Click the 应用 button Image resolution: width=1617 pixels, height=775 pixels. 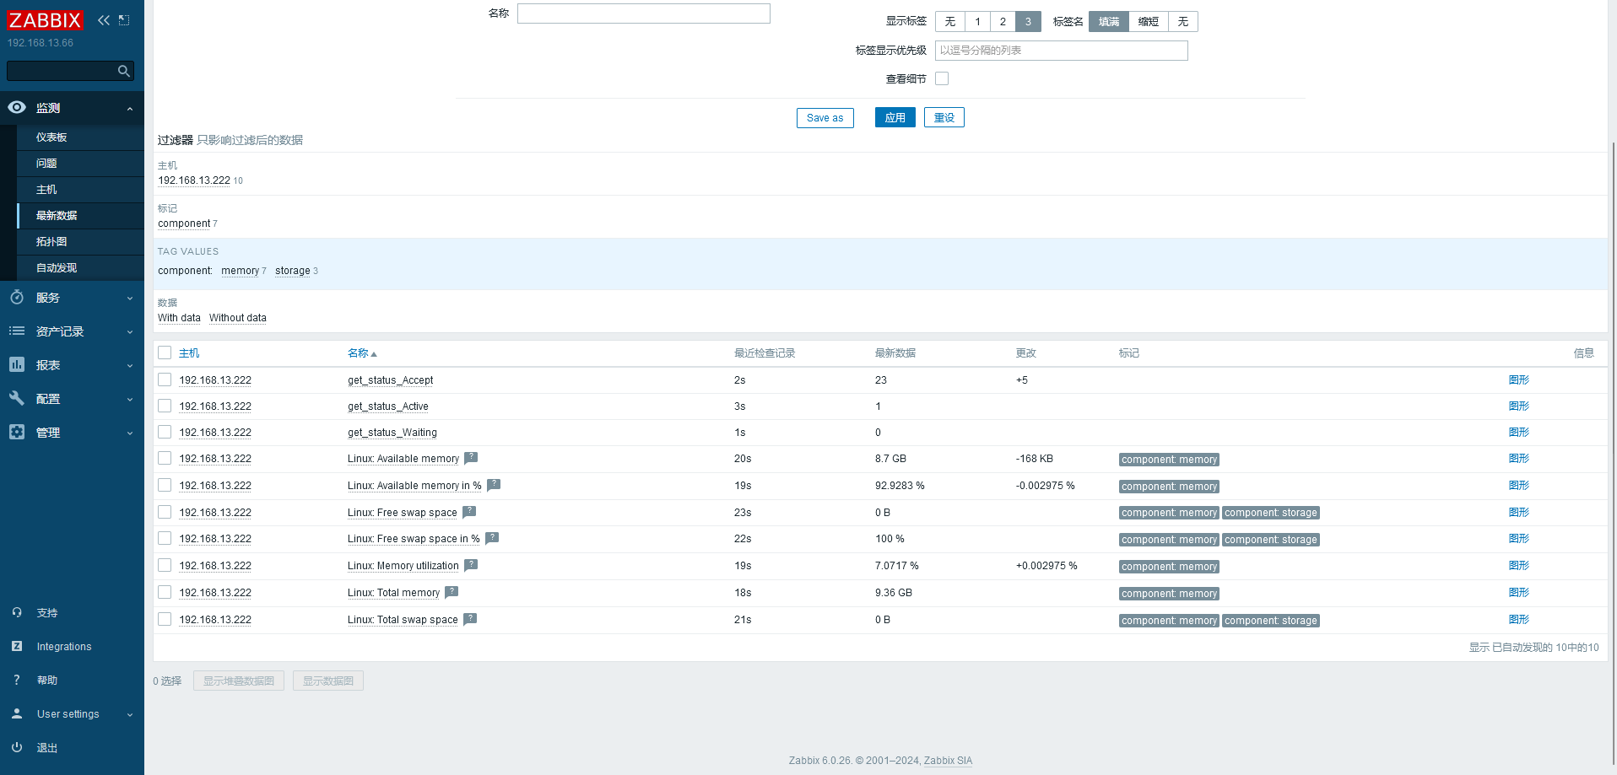click(895, 118)
